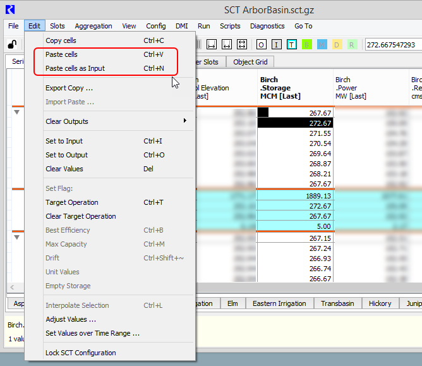Click the green R flag button
This screenshot has height=366, width=422.
tap(352, 44)
